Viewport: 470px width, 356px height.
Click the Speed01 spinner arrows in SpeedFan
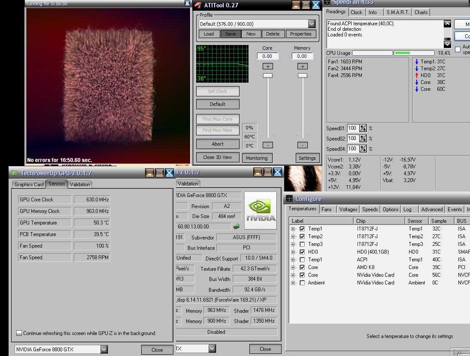363,129
